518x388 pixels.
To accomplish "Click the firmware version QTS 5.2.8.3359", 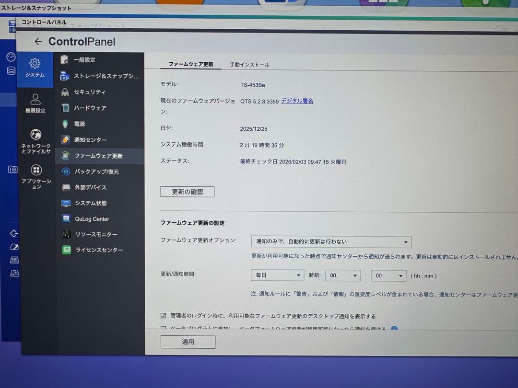I will [259, 102].
